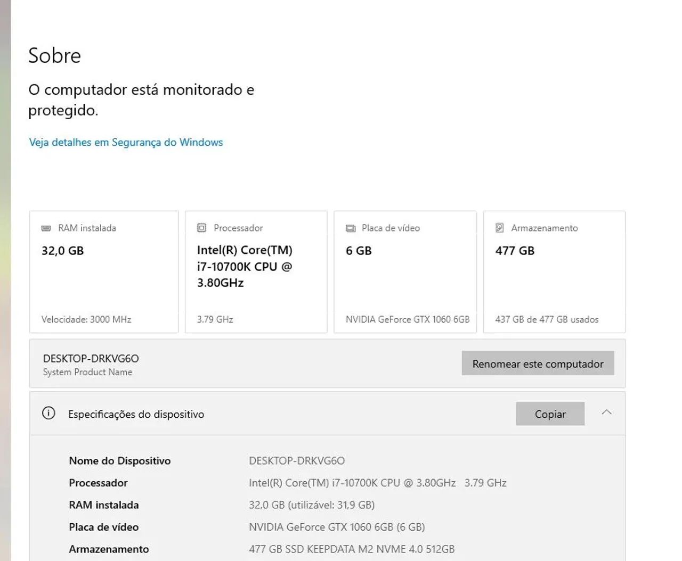Open Veja detalhes em Segurança do Windows link
682x561 pixels.
tap(126, 142)
